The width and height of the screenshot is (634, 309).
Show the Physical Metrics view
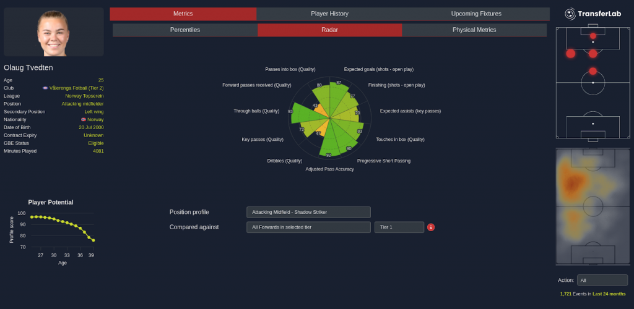[x=474, y=30]
